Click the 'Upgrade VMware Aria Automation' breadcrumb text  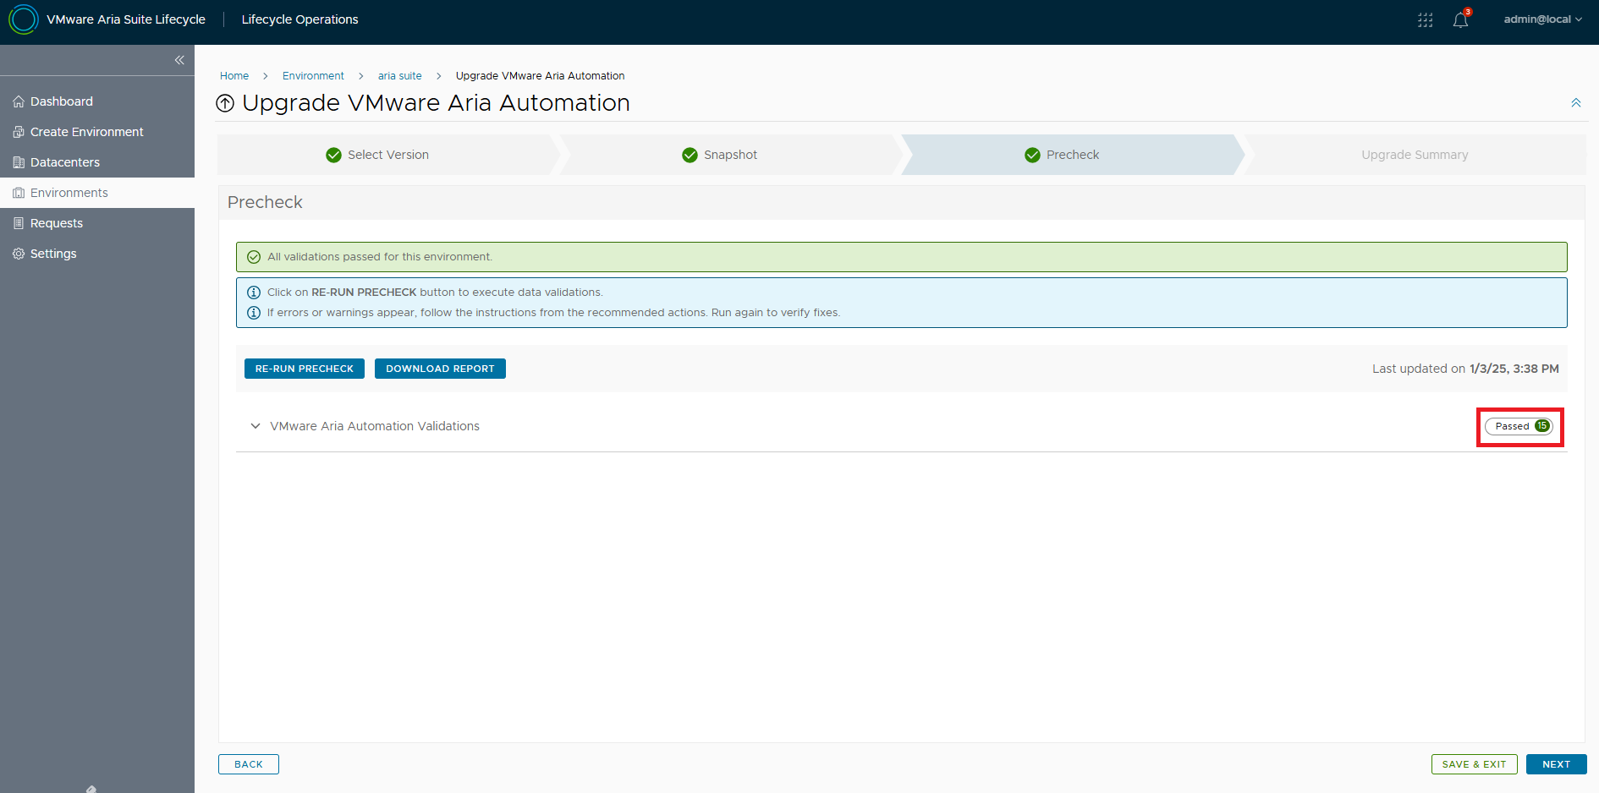pos(540,76)
